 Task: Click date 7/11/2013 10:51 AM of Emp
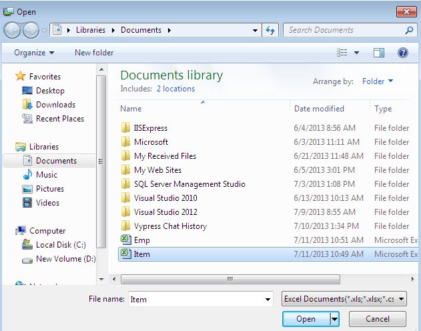click(328, 240)
